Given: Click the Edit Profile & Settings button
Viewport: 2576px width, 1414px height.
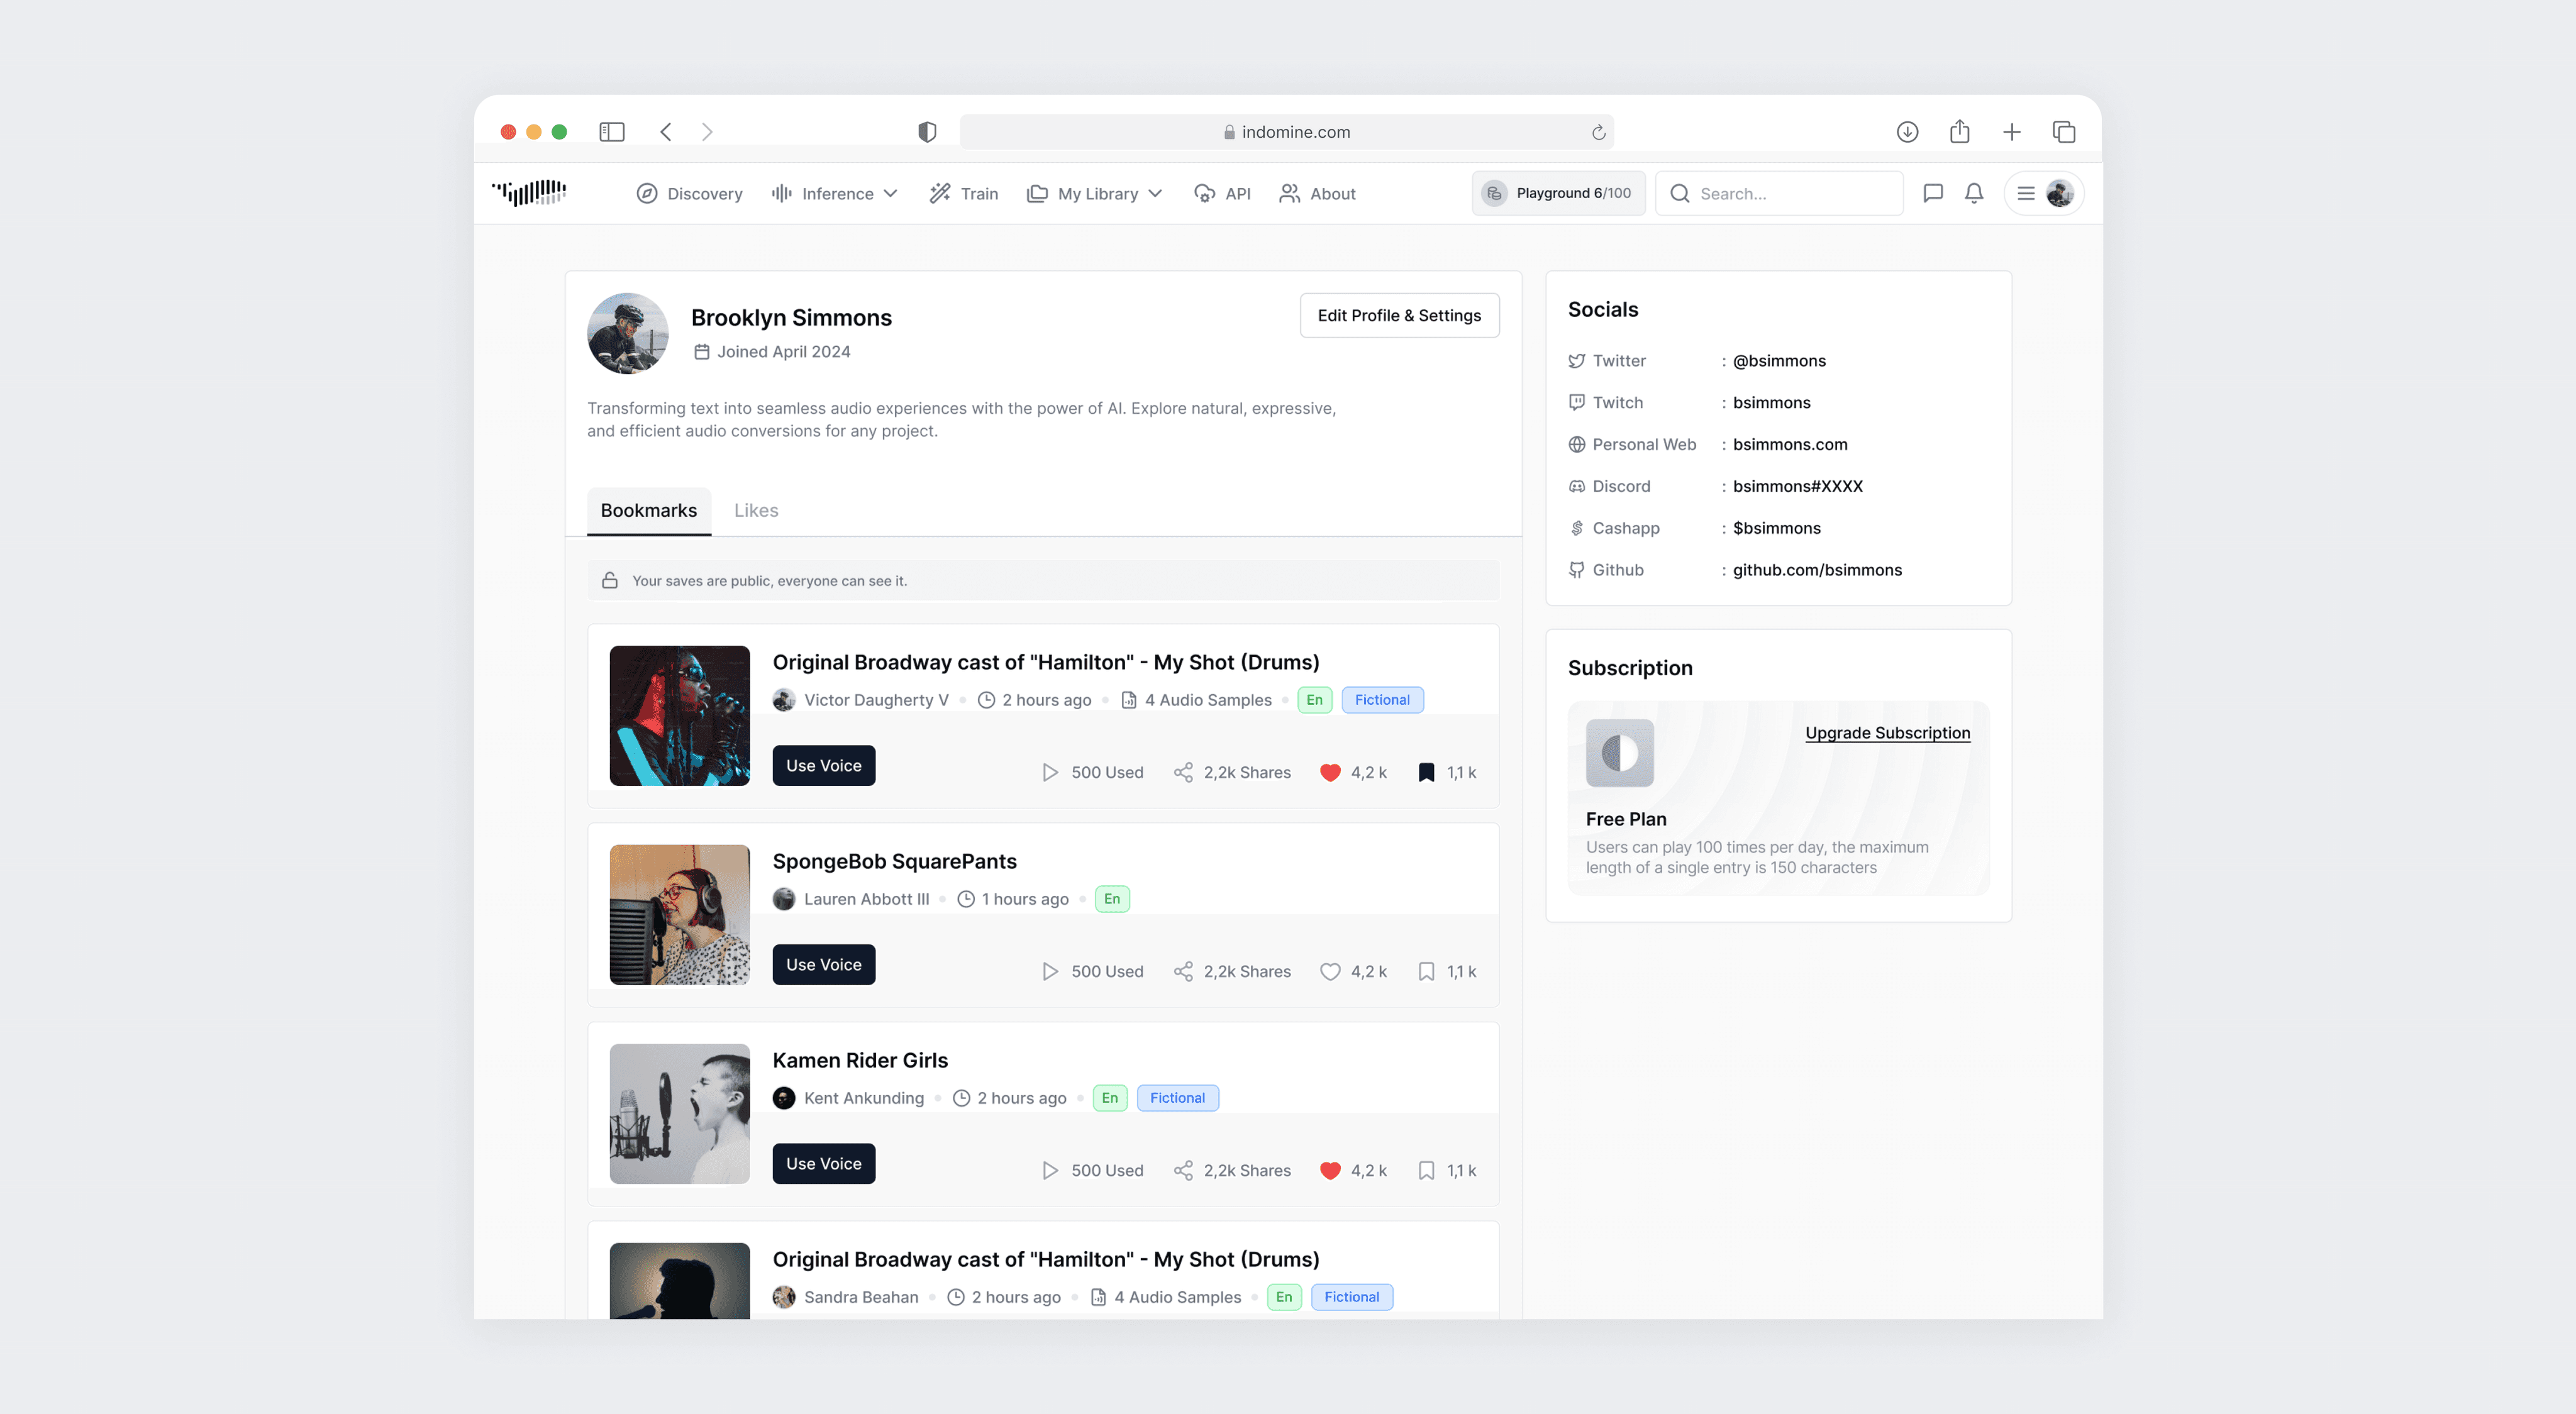Looking at the screenshot, I should tap(1399, 315).
